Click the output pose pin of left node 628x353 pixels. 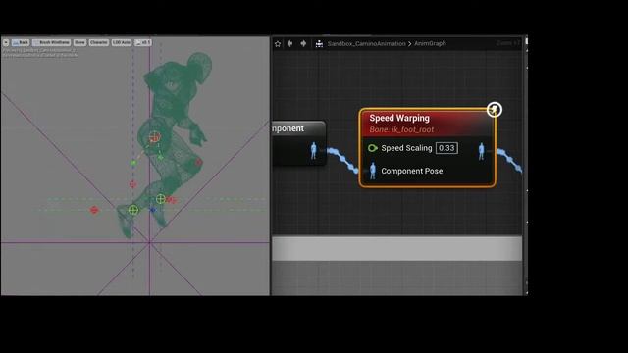pyautogui.click(x=314, y=151)
